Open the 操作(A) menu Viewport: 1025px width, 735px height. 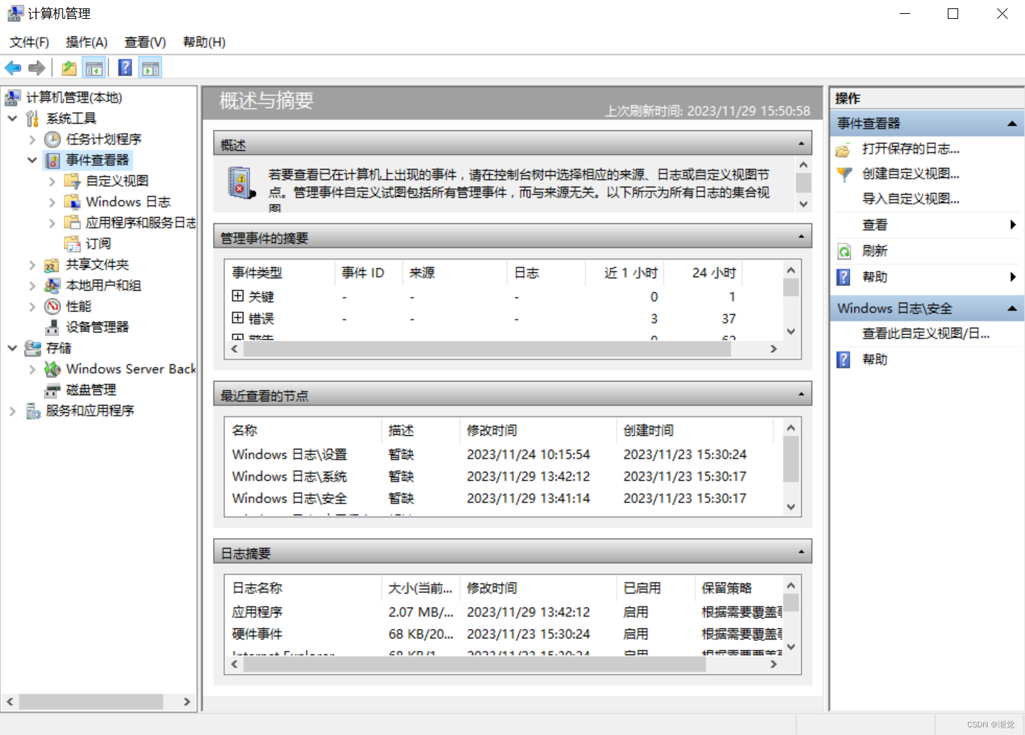click(x=87, y=42)
